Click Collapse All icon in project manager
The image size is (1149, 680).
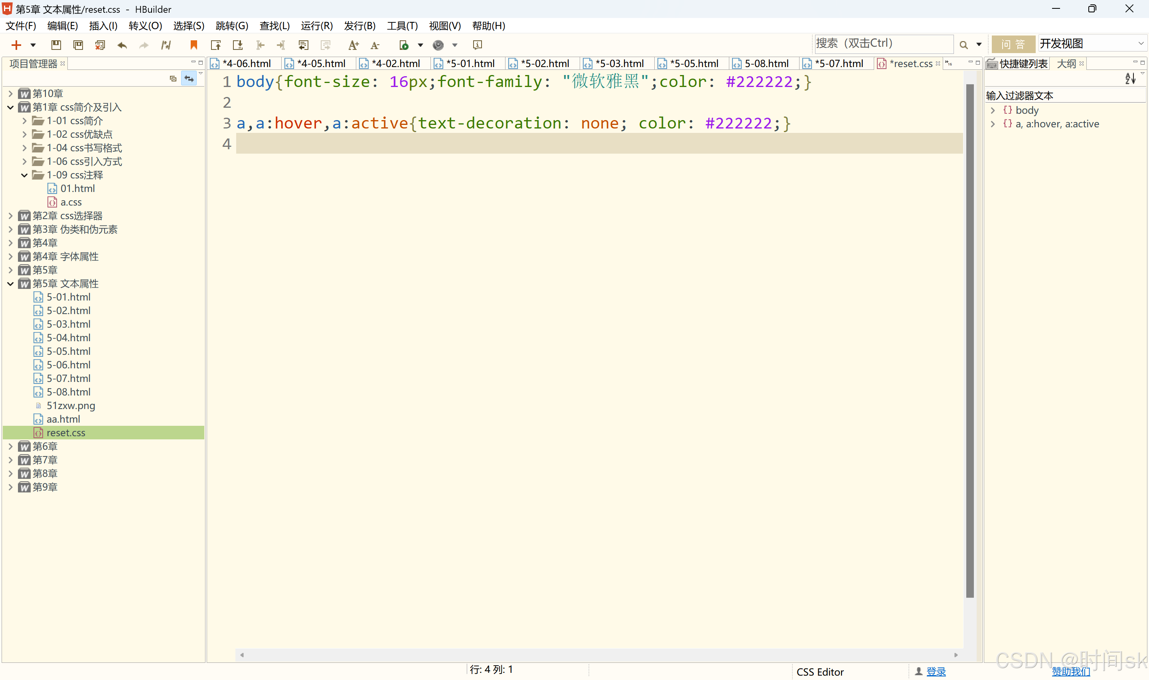pyautogui.click(x=173, y=79)
